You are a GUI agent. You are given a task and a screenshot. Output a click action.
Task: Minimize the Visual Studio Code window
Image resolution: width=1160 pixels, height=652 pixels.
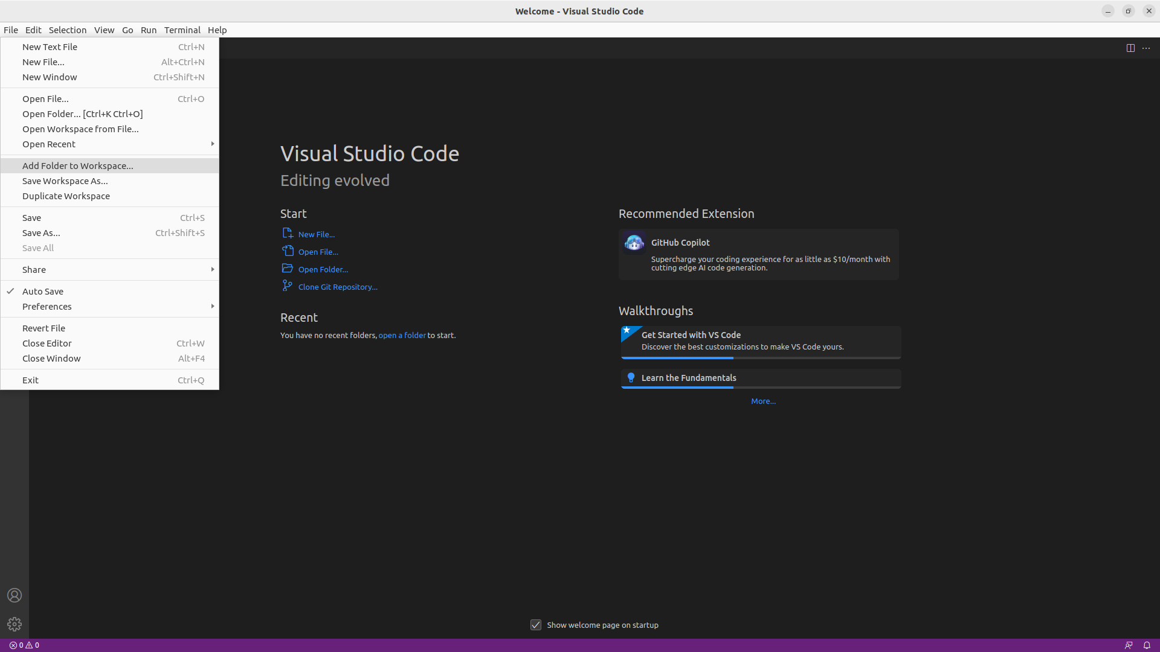pos(1108,11)
